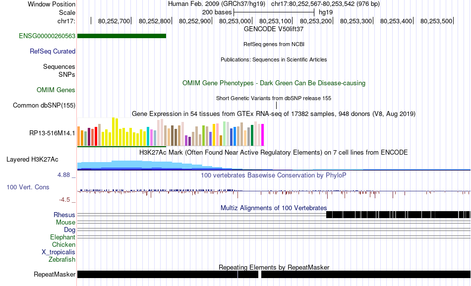Click the chr17:80,252,567-80,253,542 position text

pos(325,4)
